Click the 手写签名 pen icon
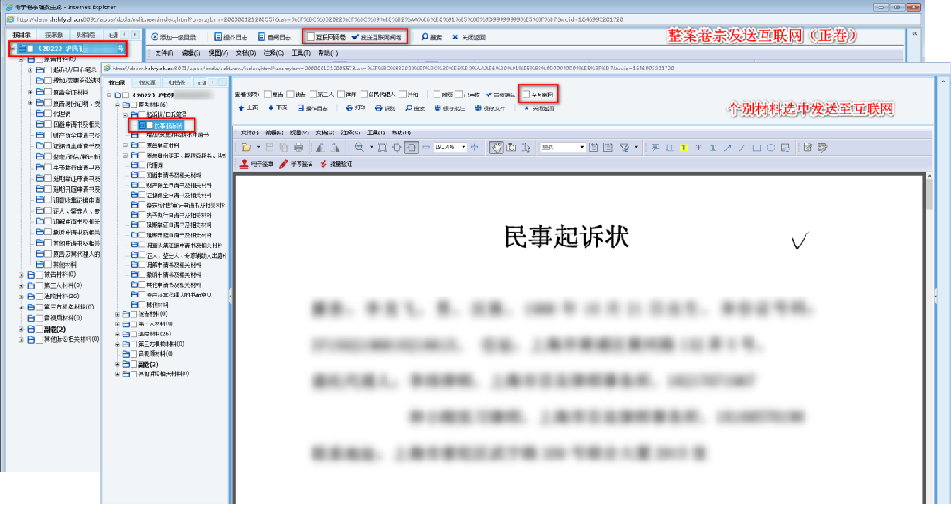Image resolution: width=951 pixels, height=505 pixels. click(x=284, y=164)
